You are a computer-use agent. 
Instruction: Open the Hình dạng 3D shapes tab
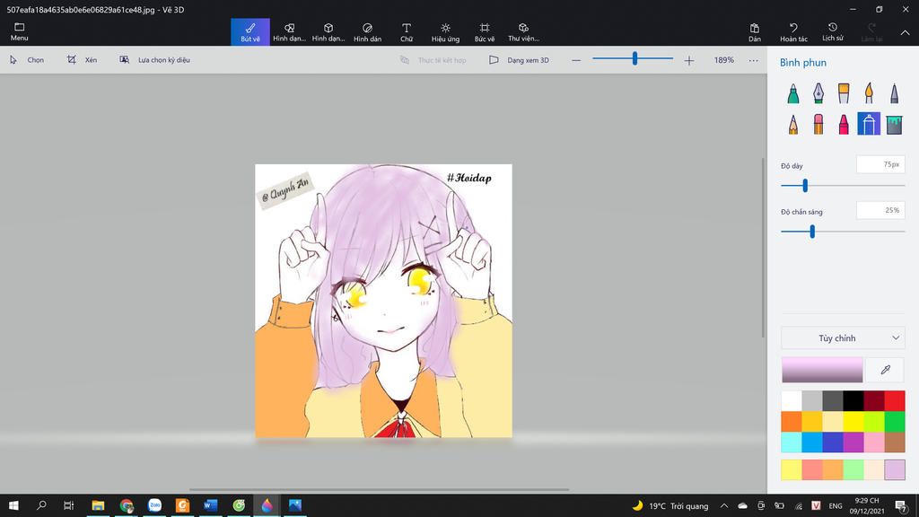328,31
